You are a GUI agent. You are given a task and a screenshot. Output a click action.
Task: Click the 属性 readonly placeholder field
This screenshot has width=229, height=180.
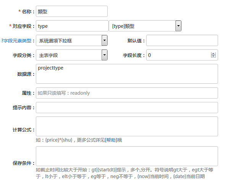[x=127, y=93]
